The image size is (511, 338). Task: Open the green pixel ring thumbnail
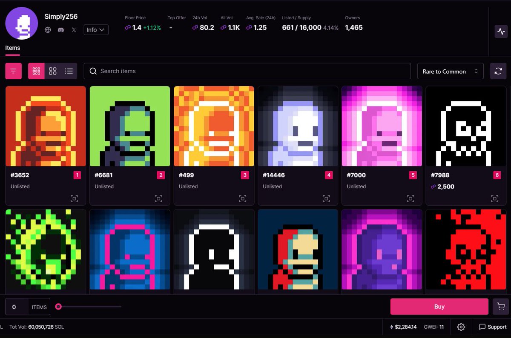[46, 249]
